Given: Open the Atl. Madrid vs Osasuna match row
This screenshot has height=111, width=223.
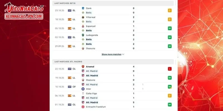Looking at the screenshot, I should (x=111, y=78).
